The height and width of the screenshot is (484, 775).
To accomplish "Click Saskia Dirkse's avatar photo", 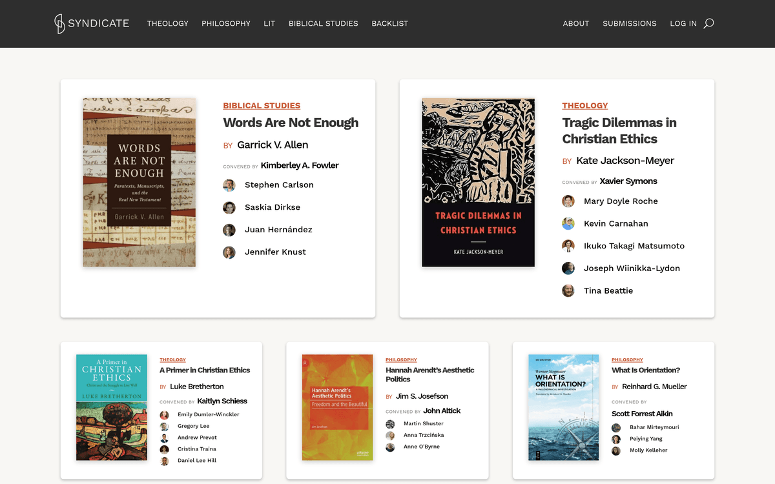I will (229, 208).
